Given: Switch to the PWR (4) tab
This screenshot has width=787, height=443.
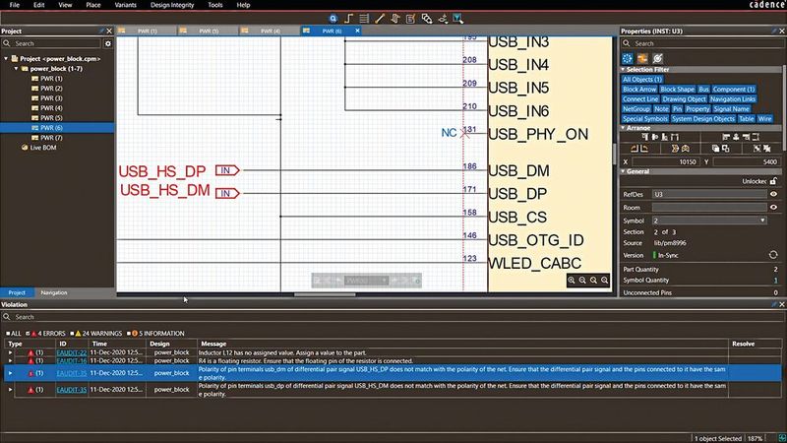Looking at the screenshot, I should click(270, 32).
